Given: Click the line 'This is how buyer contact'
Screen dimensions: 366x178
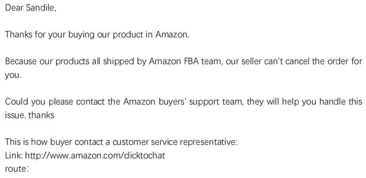Looking at the screenshot, I should 55,142.
